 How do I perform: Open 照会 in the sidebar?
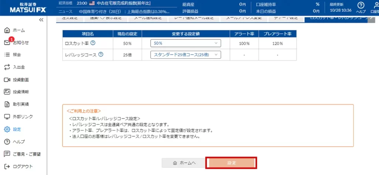13,55
